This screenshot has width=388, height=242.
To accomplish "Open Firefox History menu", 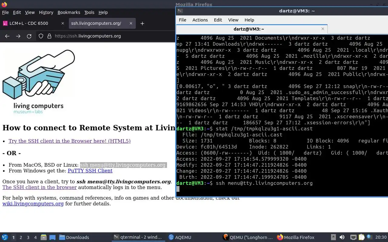I will 46,12.
